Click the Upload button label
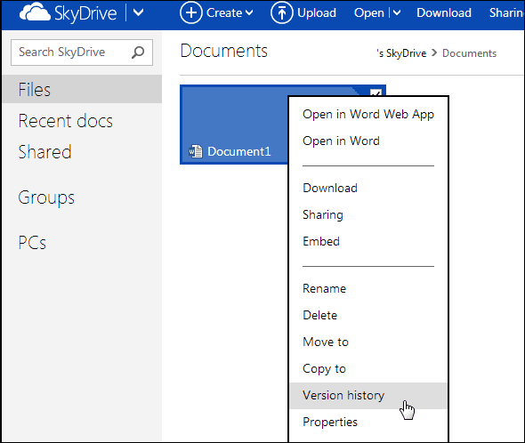Viewport: 525px width, 443px height. tap(317, 13)
